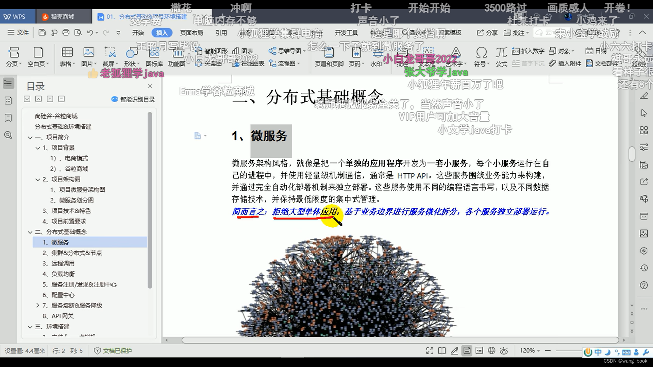Expand the 服务熔断&服务降级 tree item
This screenshot has height=367, width=653.
coord(38,305)
